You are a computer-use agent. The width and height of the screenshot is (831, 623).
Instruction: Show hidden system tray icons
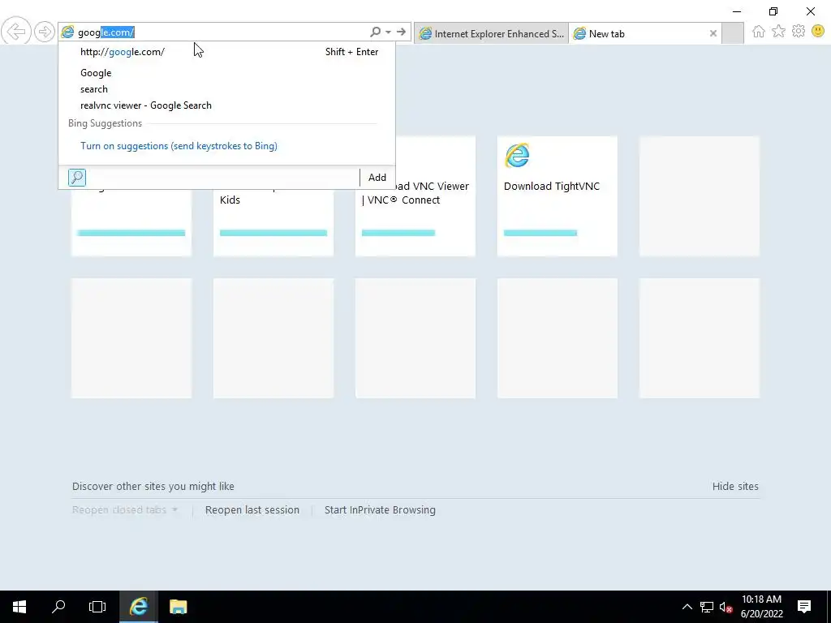(x=687, y=607)
